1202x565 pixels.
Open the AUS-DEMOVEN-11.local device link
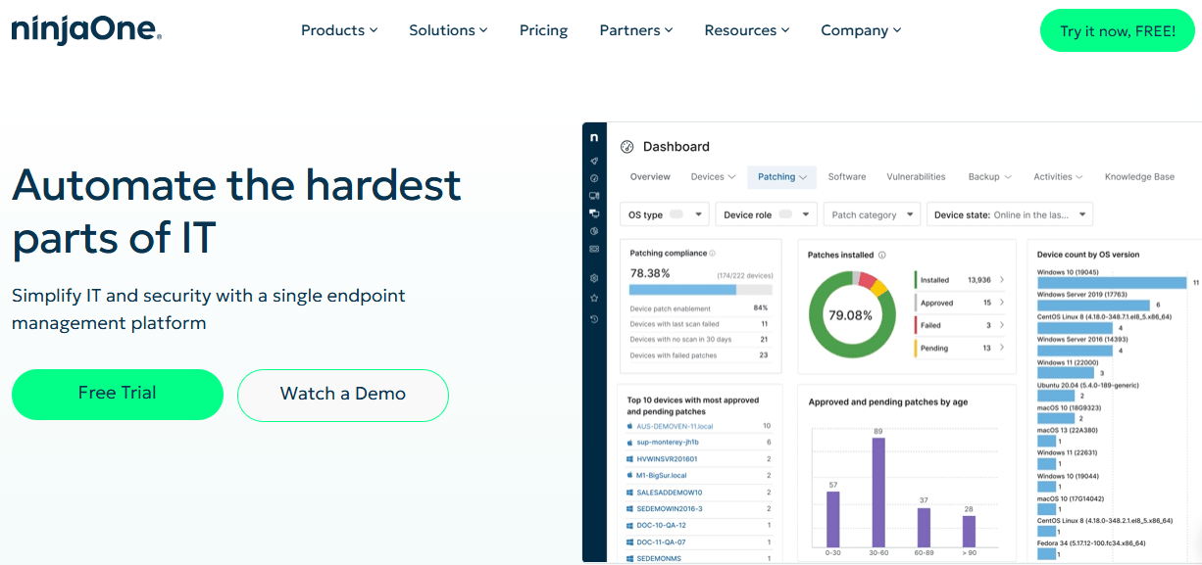[675, 426]
